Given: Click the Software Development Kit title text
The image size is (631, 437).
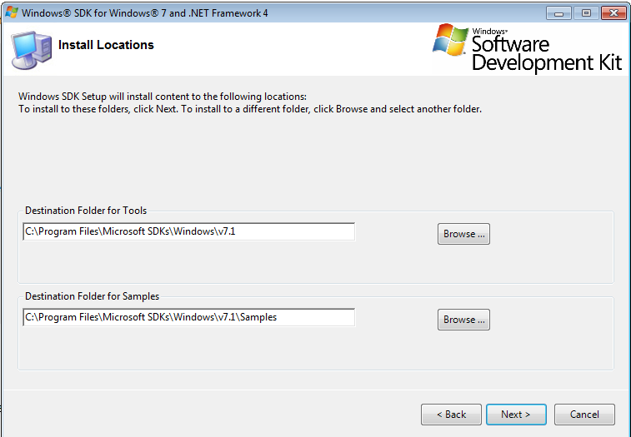Looking at the screenshot, I should click(x=547, y=52).
